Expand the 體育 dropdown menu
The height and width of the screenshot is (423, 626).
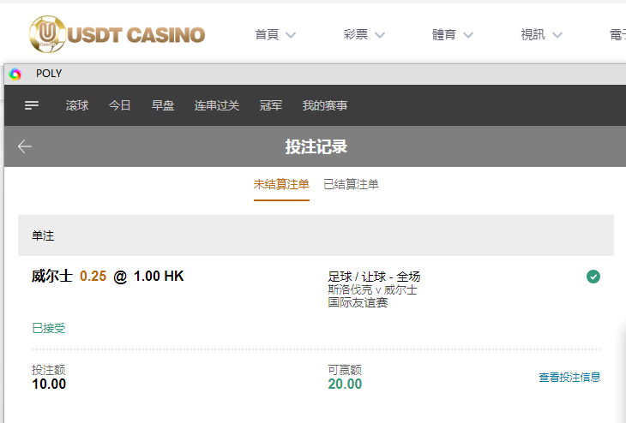click(x=453, y=35)
